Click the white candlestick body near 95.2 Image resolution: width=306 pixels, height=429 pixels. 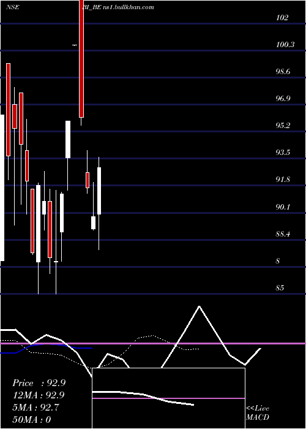pos(68,139)
